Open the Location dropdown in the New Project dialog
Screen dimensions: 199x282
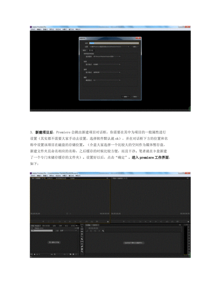tap(109, 47)
